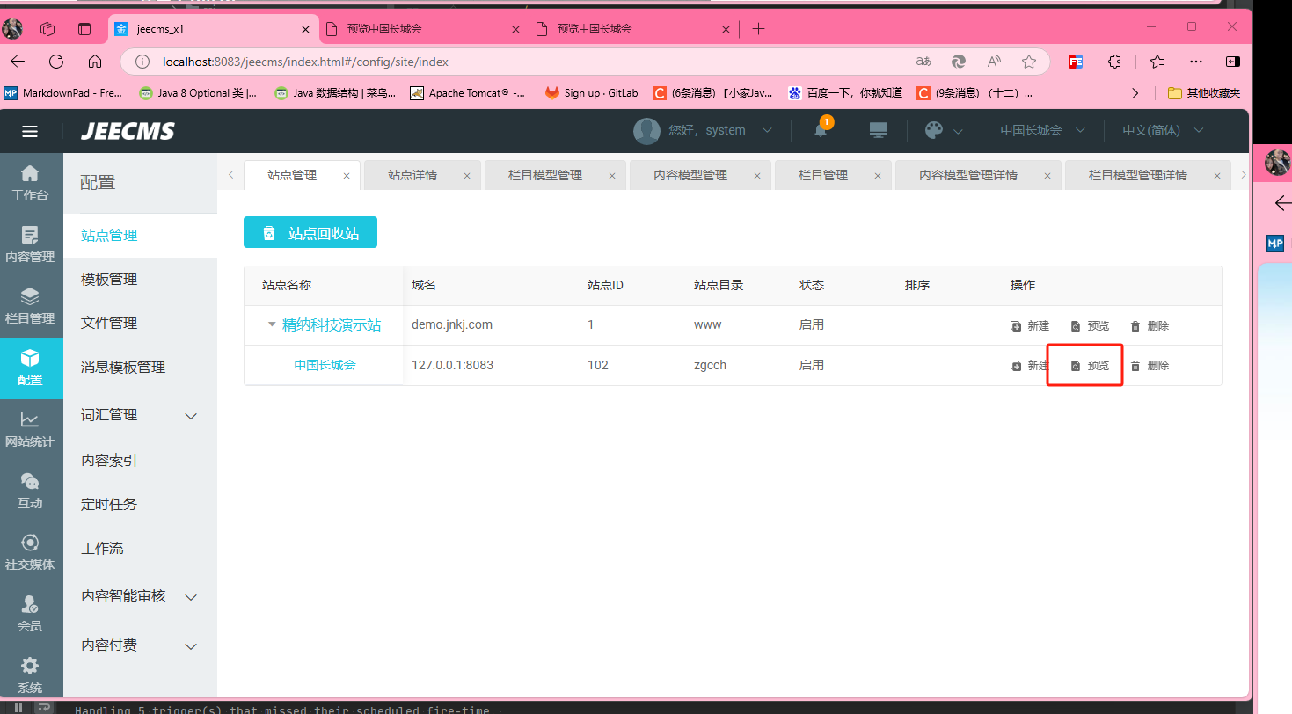Image resolution: width=1292 pixels, height=714 pixels.
Task: Open 社交媒体 sidebar icon
Action: 30,552
